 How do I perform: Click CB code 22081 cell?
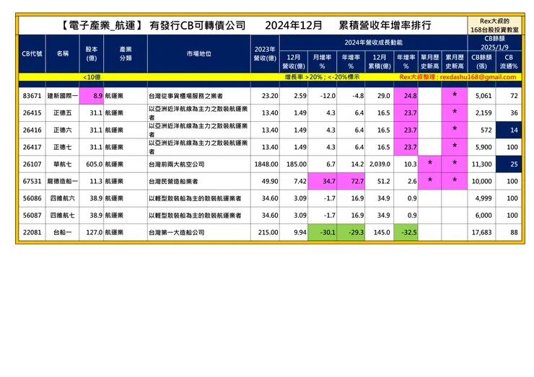[x=32, y=232]
